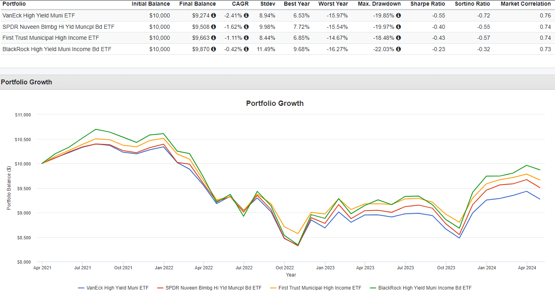Screen dimensions: 555x292
Task: Open info icon beside BlackRock's Final Balance
Action: pyautogui.click(x=214, y=49)
